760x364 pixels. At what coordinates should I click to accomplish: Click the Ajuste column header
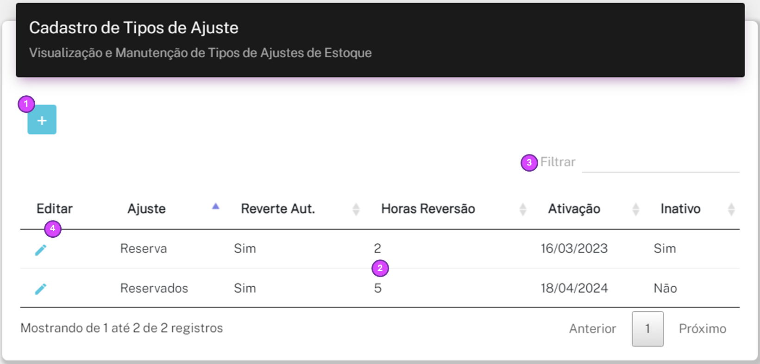pyautogui.click(x=146, y=209)
